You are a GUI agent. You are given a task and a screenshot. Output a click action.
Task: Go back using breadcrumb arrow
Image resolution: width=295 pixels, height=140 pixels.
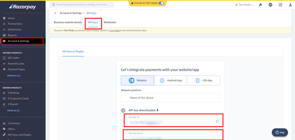coord(55,13)
